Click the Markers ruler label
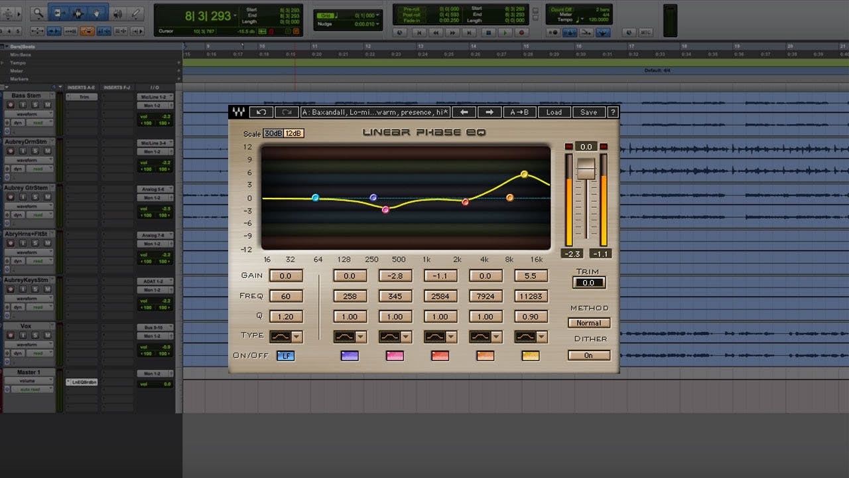 click(x=19, y=79)
